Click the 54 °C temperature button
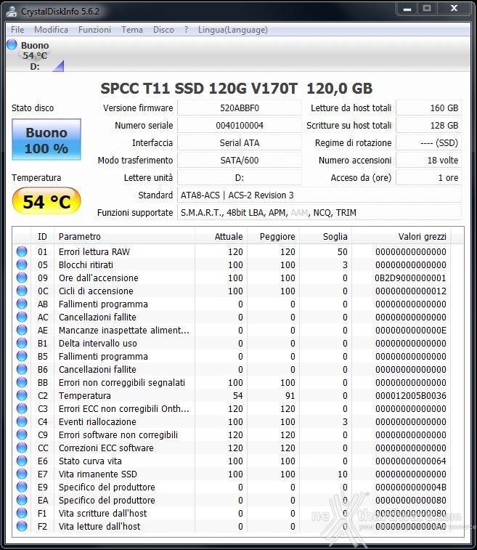This screenshot has width=477, height=550. 46,201
